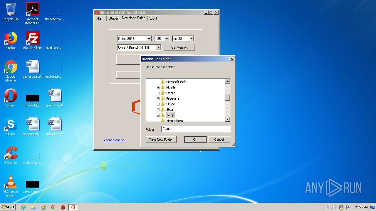Image resolution: width=376 pixels, height=211 pixels.
Task: Select the thesetelevi file on desktop
Action: click(x=55, y=14)
